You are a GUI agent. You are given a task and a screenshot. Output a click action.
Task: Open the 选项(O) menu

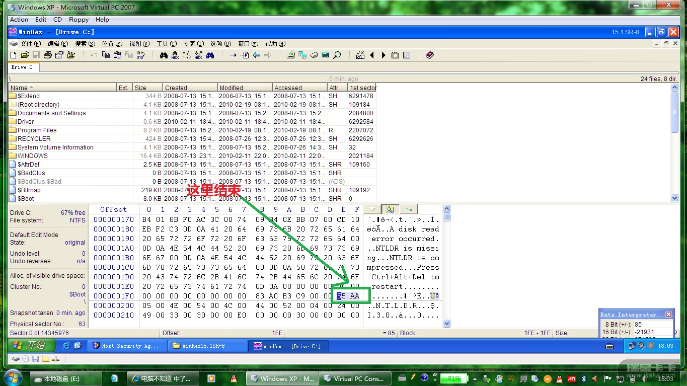point(220,44)
